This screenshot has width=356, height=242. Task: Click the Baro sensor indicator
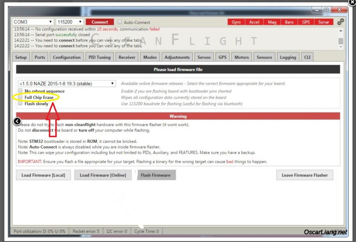[289, 22]
